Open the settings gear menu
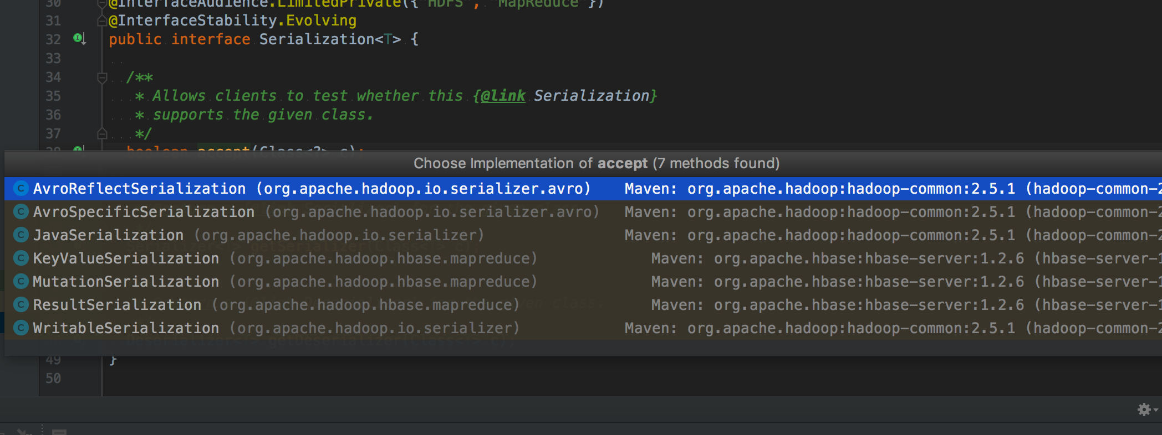The height and width of the screenshot is (435, 1162). click(1147, 410)
